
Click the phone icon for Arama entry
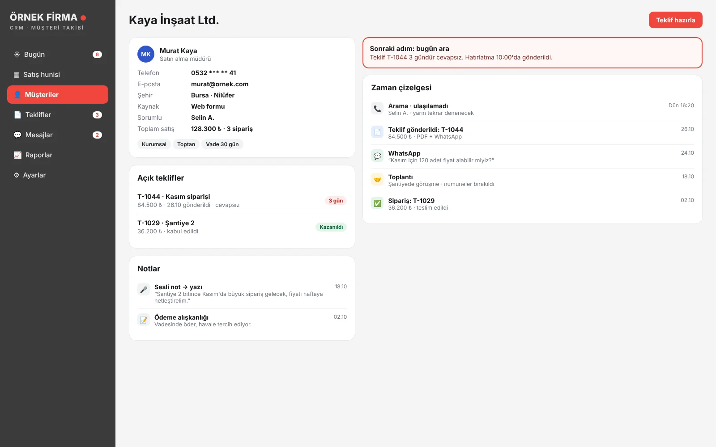377,108
